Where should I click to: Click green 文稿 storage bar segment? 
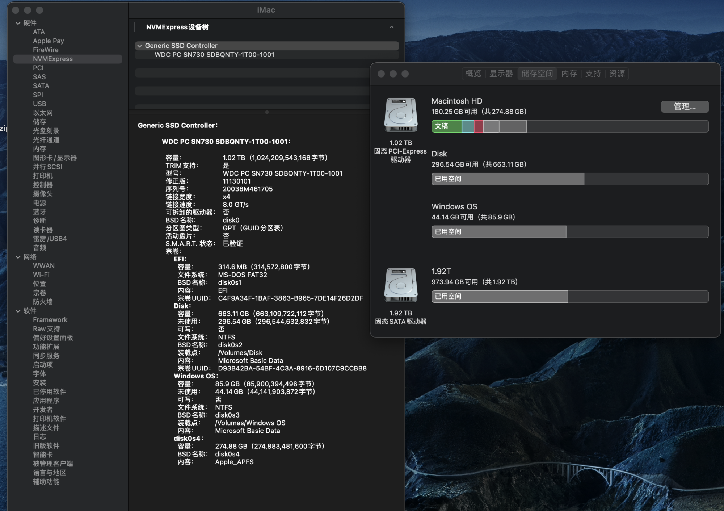tap(446, 126)
